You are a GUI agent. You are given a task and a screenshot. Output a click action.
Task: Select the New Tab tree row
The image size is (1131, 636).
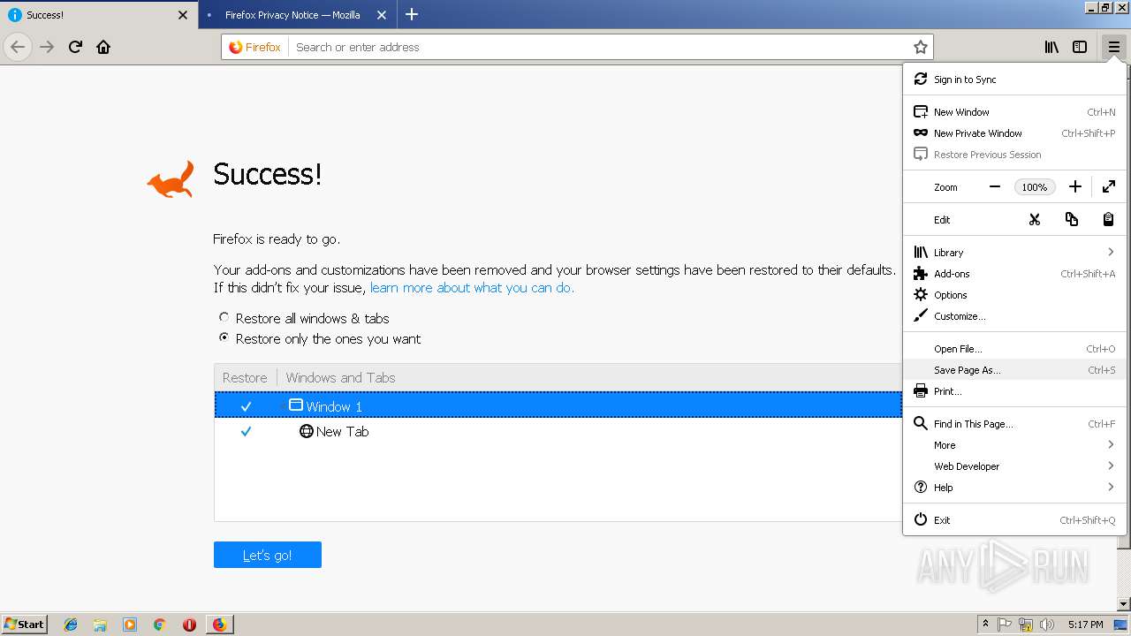(x=558, y=431)
